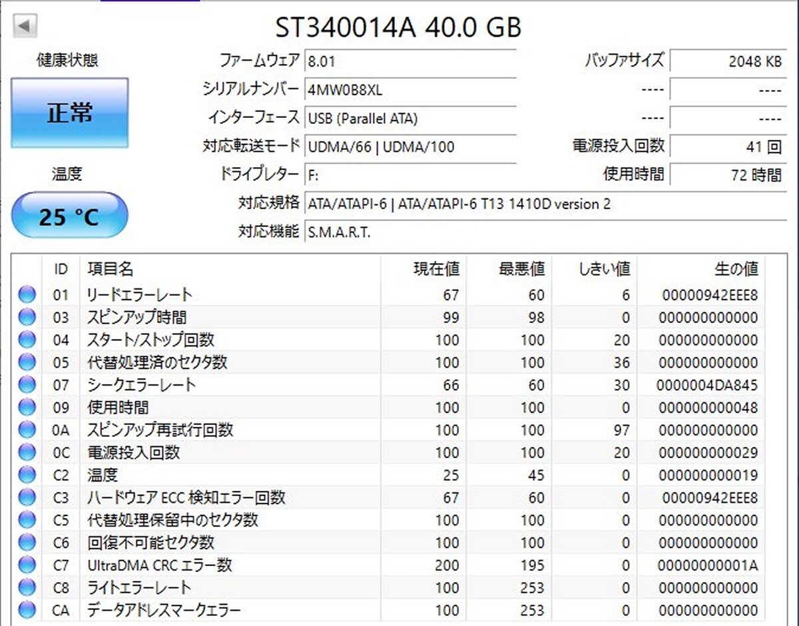The width and height of the screenshot is (799, 626).
Task: Select status icon for シークエラーレート row
Action: [27, 385]
